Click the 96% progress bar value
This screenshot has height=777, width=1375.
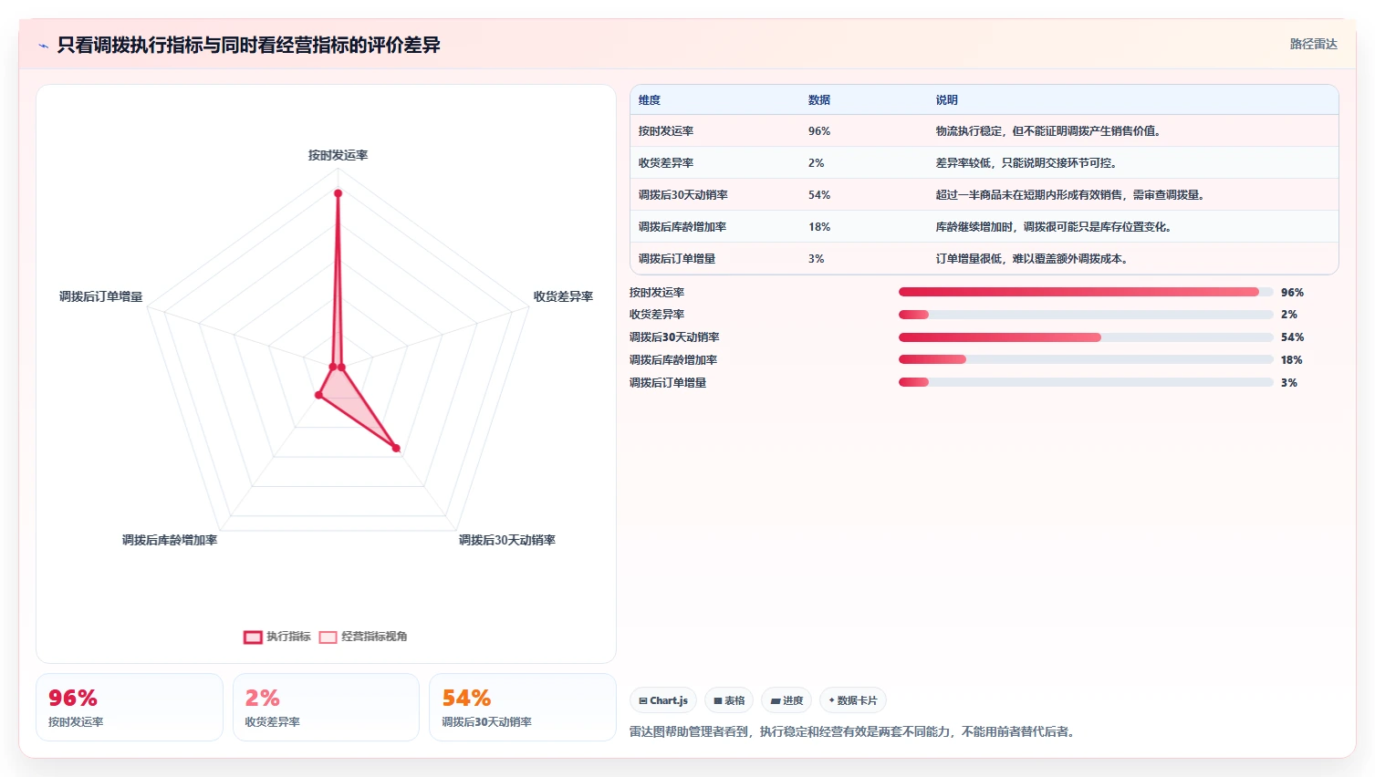tap(1292, 293)
